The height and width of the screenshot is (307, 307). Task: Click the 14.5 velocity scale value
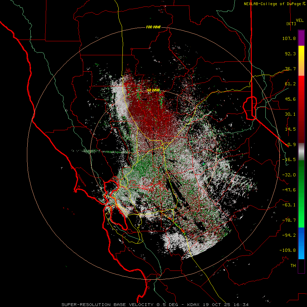point(290,129)
